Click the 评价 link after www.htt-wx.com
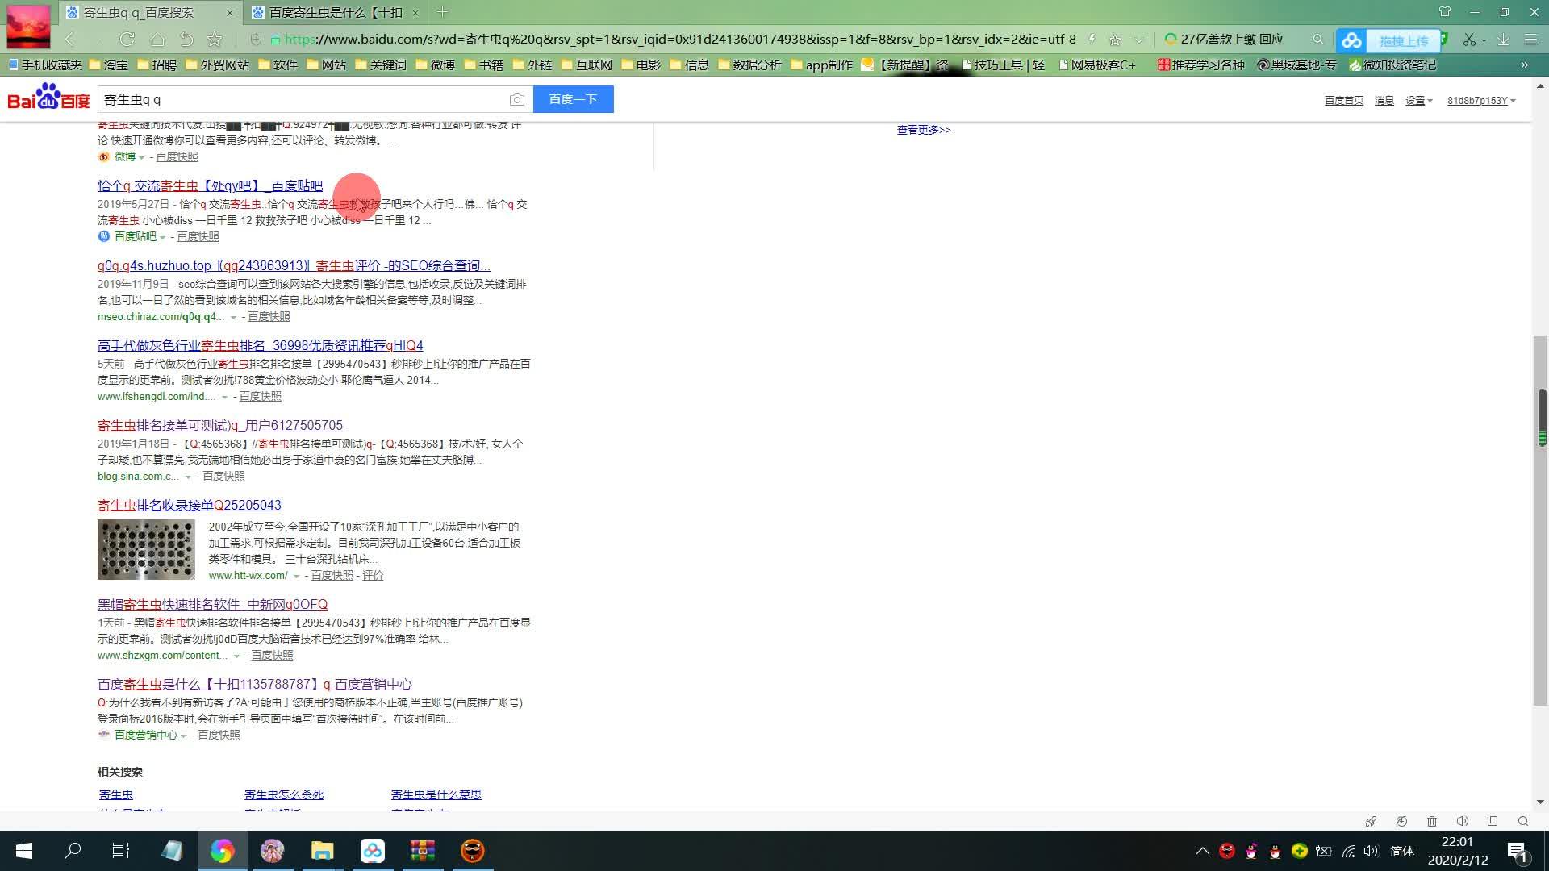Viewport: 1549px width, 871px height. point(373,575)
